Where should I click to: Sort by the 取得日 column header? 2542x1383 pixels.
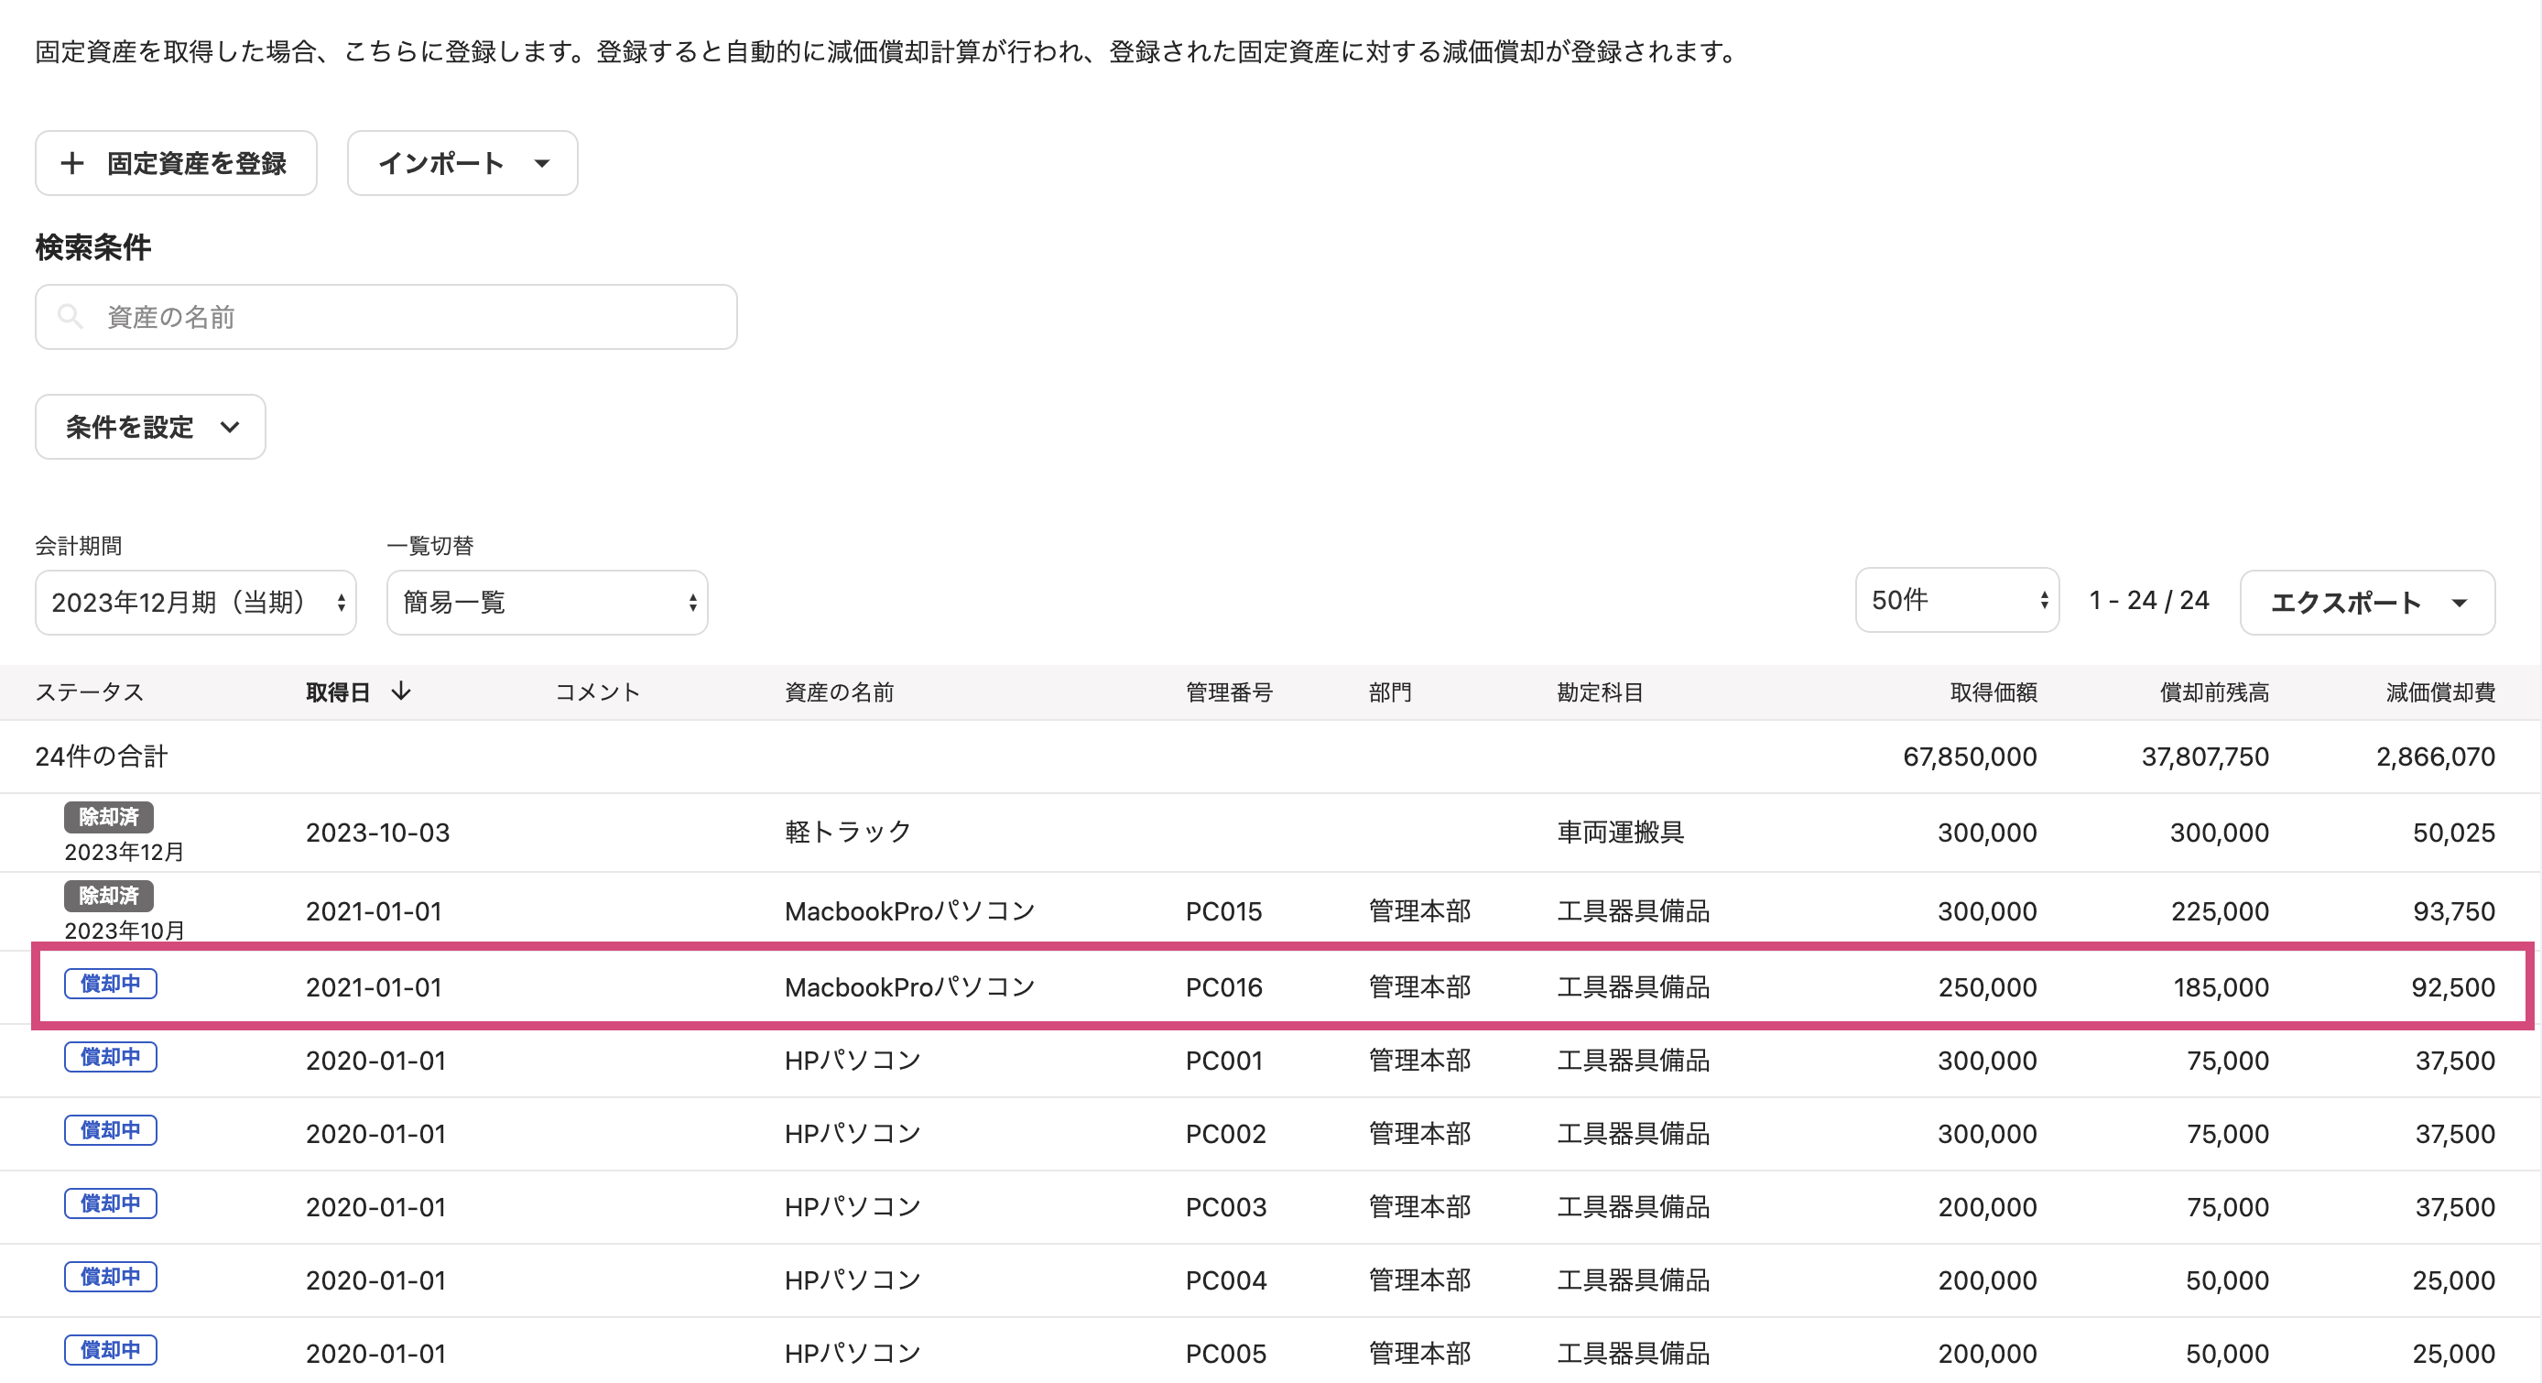pyautogui.click(x=338, y=692)
